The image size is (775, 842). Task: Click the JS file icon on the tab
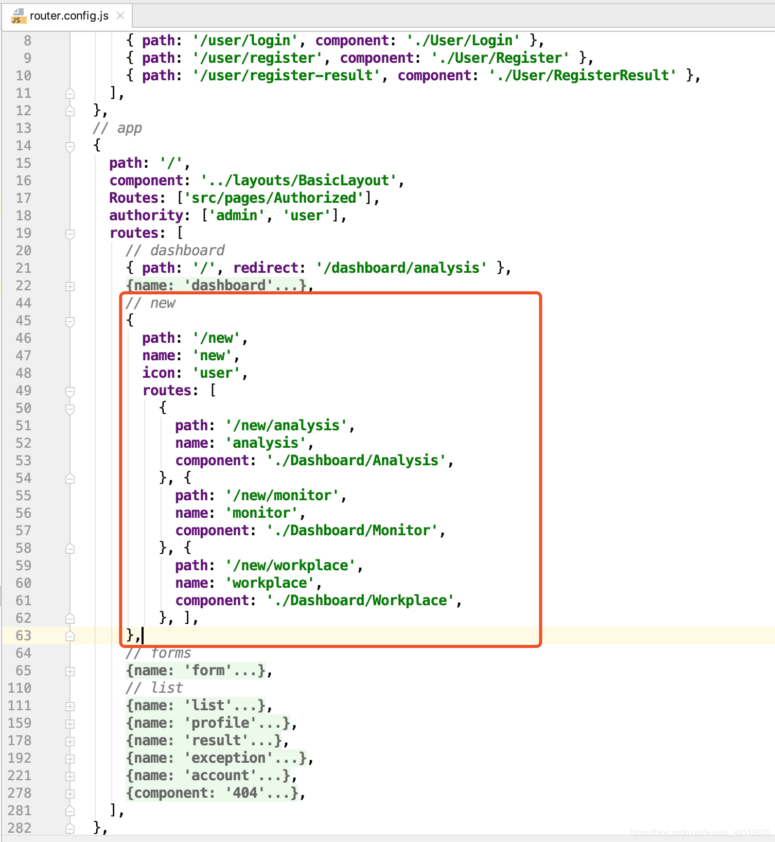(x=18, y=16)
